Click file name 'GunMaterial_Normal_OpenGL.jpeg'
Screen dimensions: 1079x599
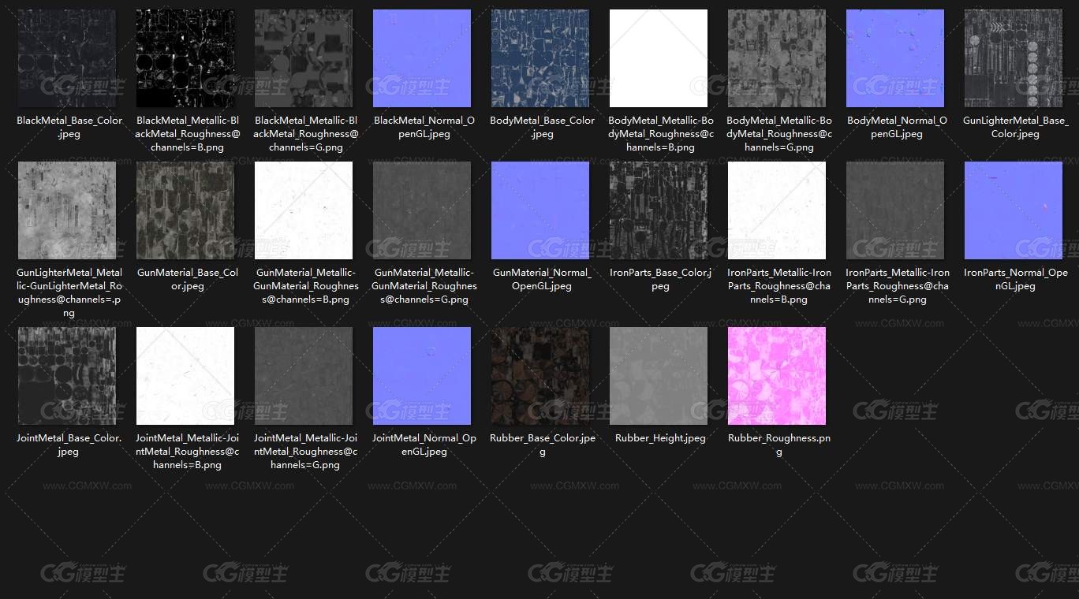(x=543, y=280)
